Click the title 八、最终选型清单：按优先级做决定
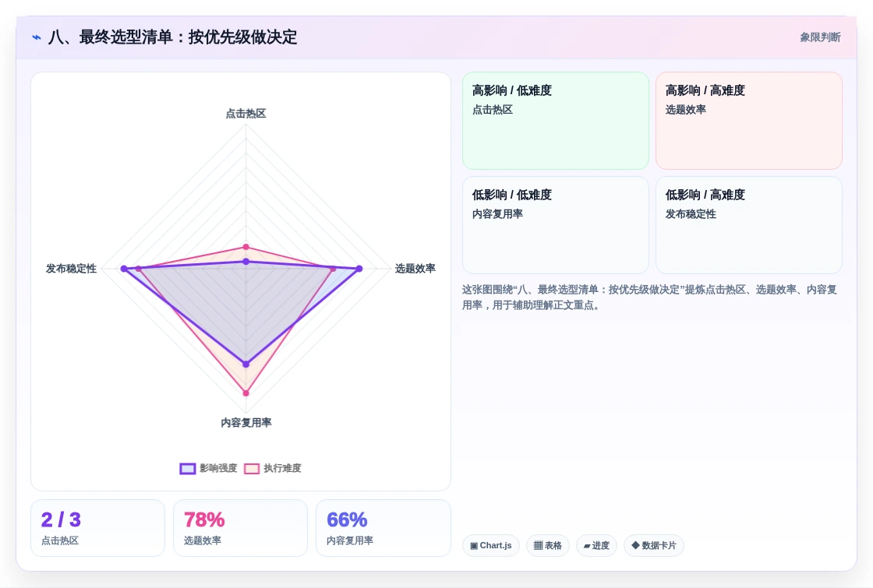 click(172, 37)
